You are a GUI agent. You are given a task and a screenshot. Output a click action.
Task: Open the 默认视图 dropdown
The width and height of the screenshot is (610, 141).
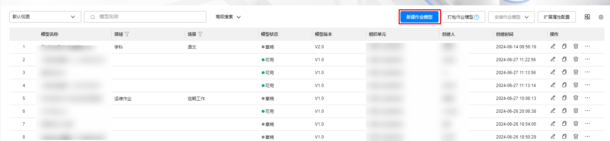point(45,17)
